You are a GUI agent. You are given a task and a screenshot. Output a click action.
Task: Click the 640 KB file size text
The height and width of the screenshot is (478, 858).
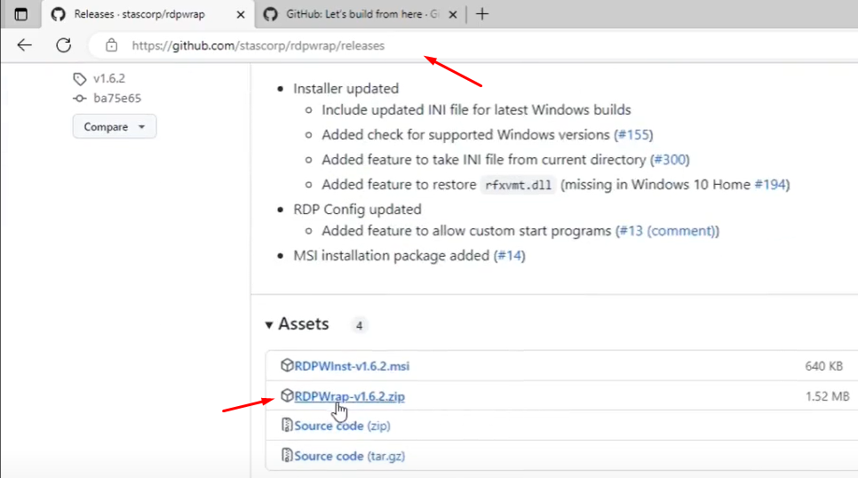point(823,366)
